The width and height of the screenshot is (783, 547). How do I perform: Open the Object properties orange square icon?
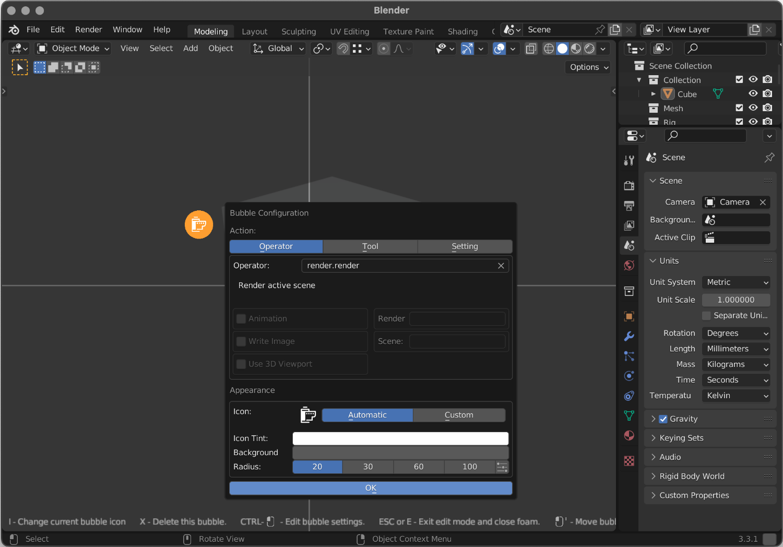coord(629,316)
